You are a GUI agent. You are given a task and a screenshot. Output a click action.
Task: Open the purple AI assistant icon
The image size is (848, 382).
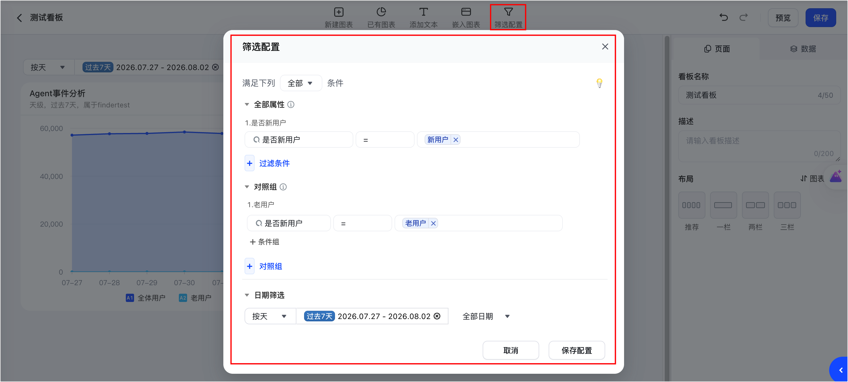[x=836, y=177]
